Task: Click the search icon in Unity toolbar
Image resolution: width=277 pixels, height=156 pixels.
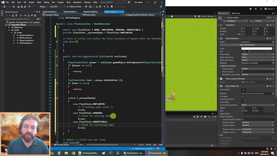Action: click(x=261, y=9)
